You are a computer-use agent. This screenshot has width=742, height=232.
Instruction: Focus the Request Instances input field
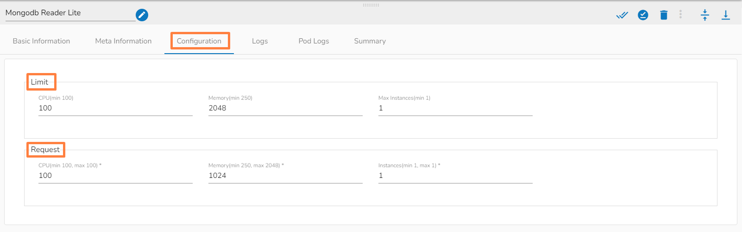click(x=455, y=176)
